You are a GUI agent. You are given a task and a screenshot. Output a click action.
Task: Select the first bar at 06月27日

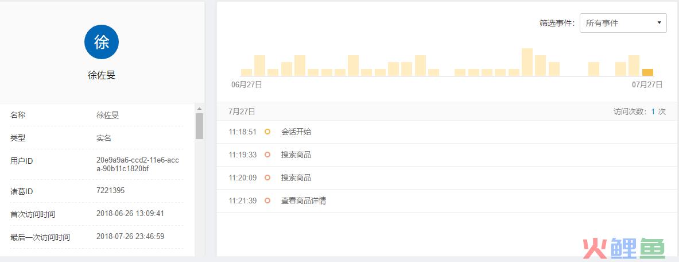(246, 72)
